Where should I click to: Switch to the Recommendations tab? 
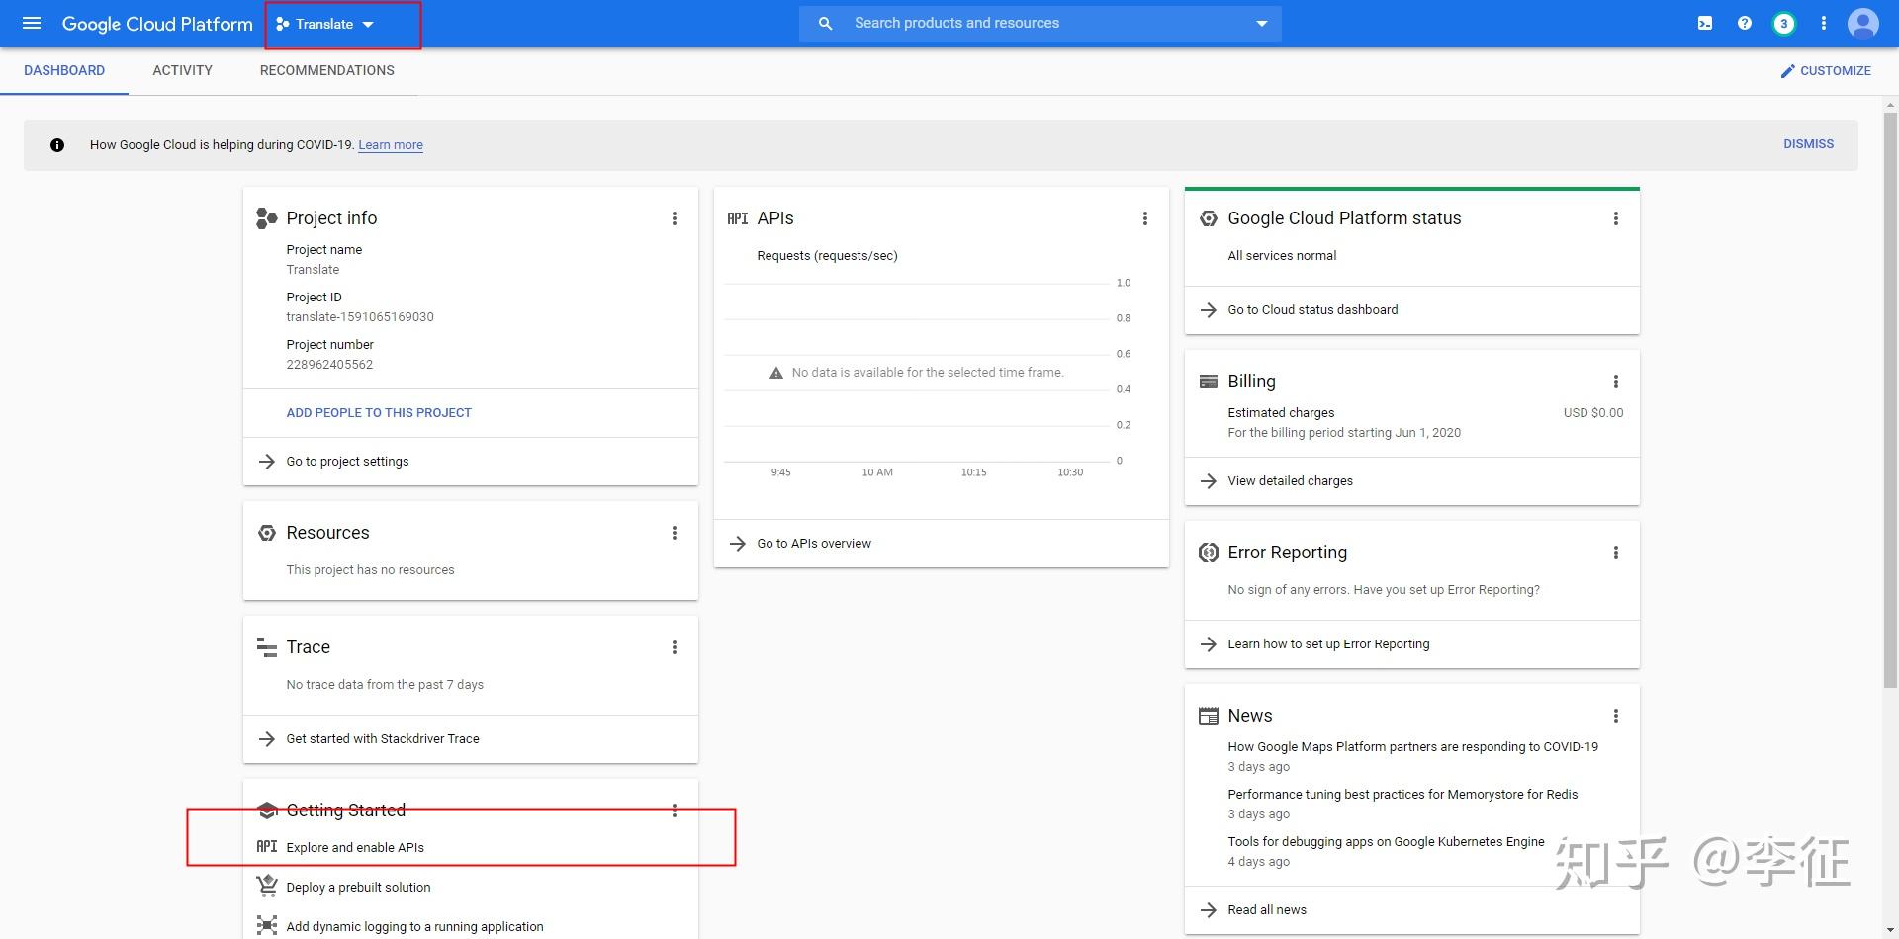point(326,71)
